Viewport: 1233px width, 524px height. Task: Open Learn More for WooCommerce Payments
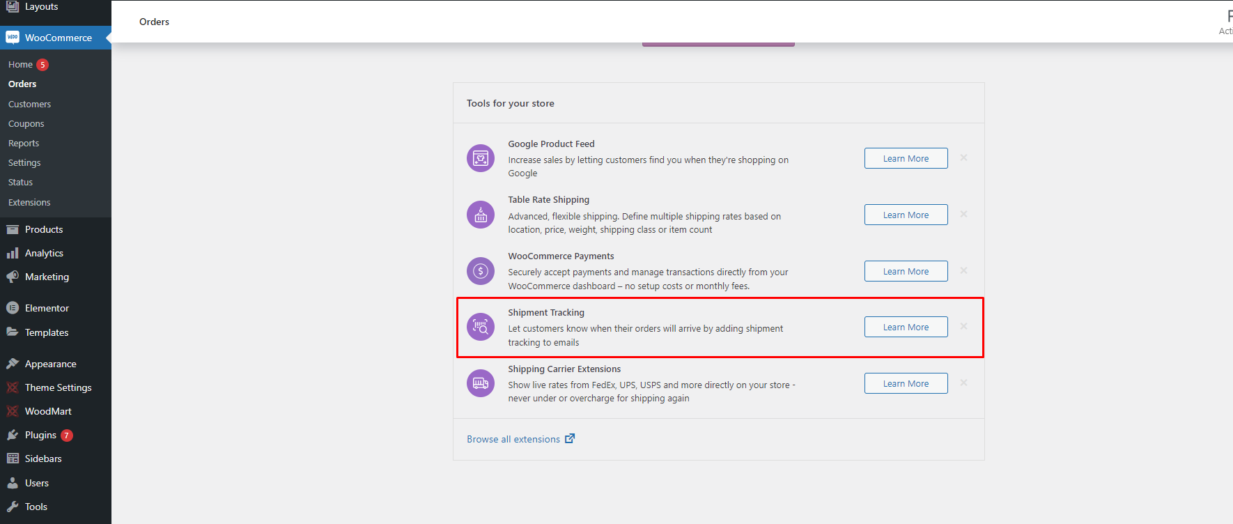pyautogui.click(x=906, y=271)
